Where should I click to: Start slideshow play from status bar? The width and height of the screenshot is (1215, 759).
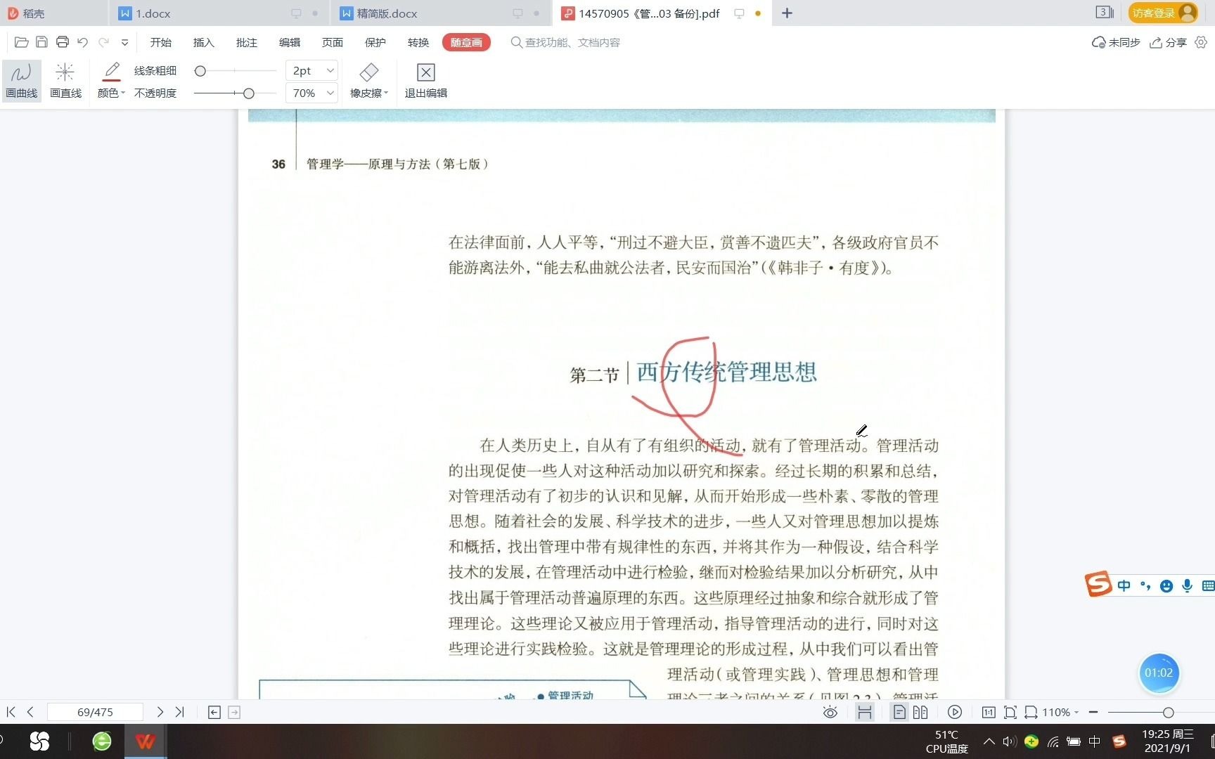click(x=955, y=712)
